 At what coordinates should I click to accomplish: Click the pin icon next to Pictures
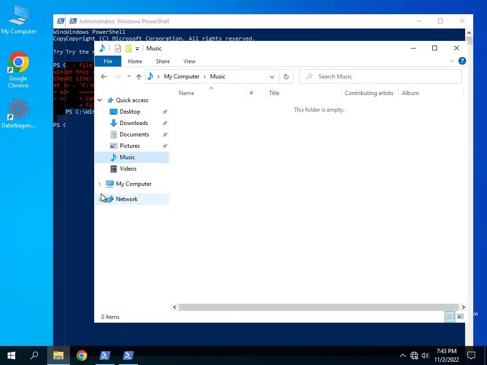[165, 146]
